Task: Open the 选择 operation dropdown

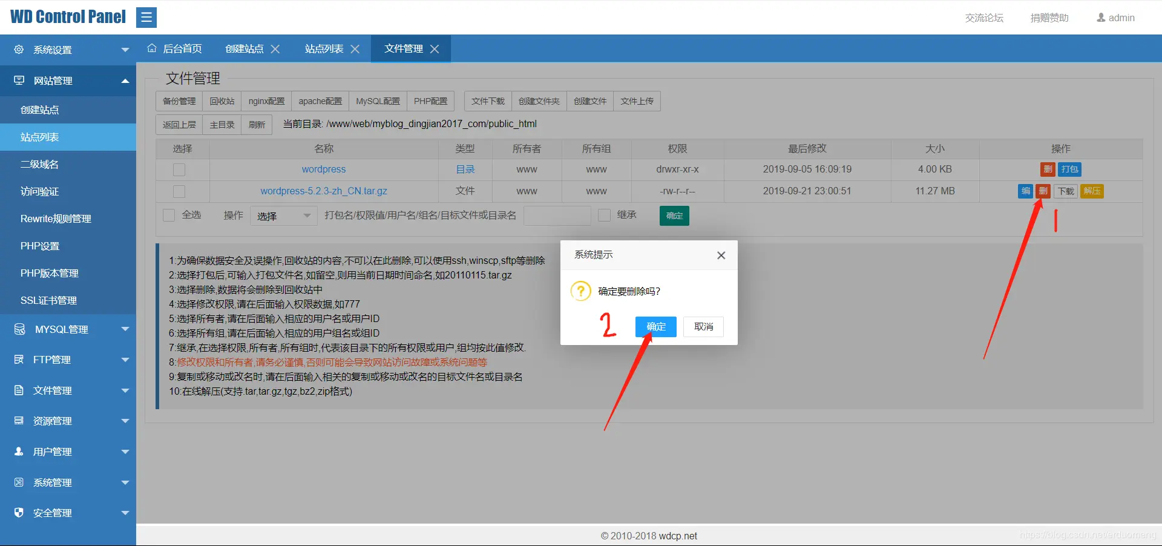Action: click(283, 215)
